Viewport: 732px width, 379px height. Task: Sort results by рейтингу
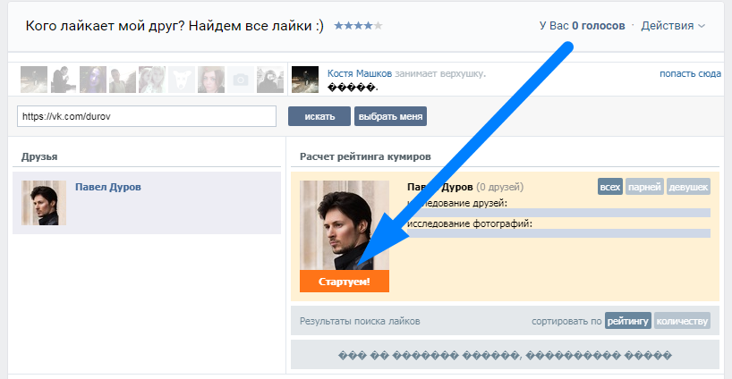pos(628,321)
